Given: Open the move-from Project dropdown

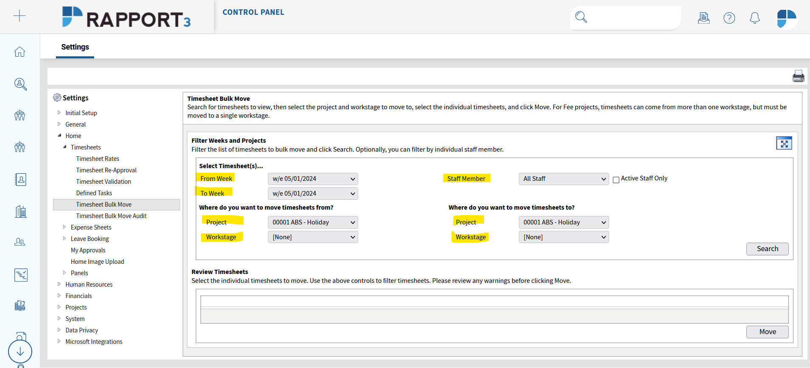Looking at the screenshot, I should (313, 222).
